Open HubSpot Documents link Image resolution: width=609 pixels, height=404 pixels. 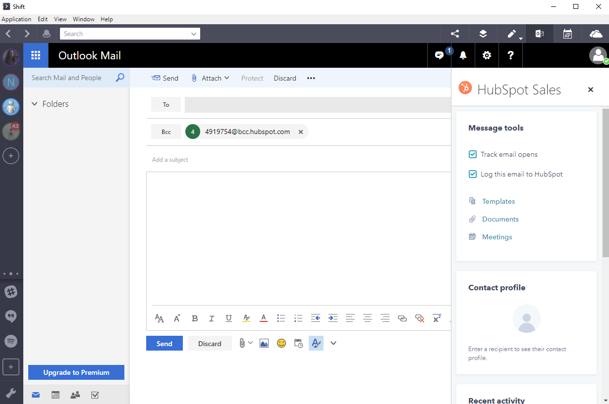coord(500,219)
